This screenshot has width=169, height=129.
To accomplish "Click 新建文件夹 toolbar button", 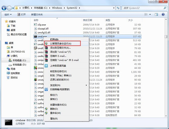I will 37,15.
